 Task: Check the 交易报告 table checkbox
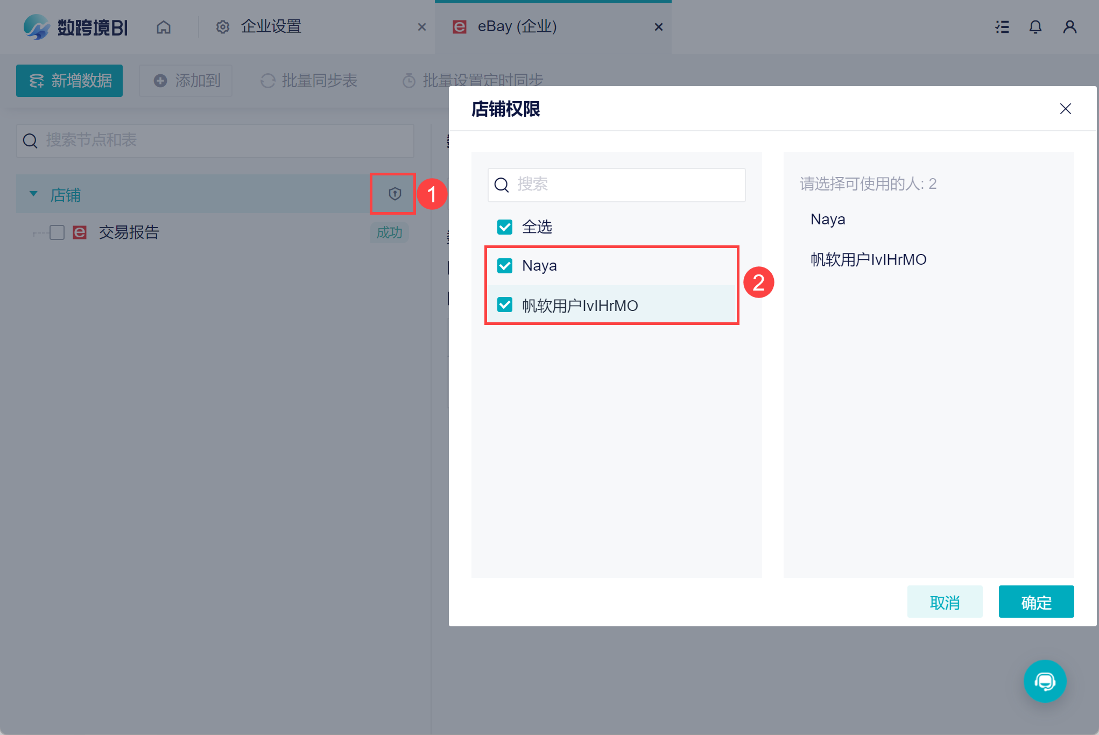pyautogui.click(x=57, y=232)
